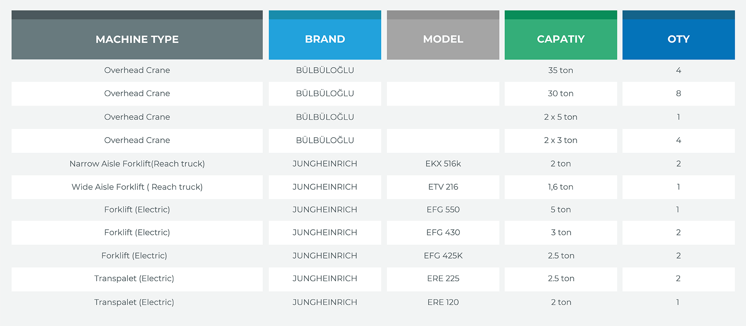Click the 1,6 ton capacity cell
746x326 pixels.
[x=561, y=187]
